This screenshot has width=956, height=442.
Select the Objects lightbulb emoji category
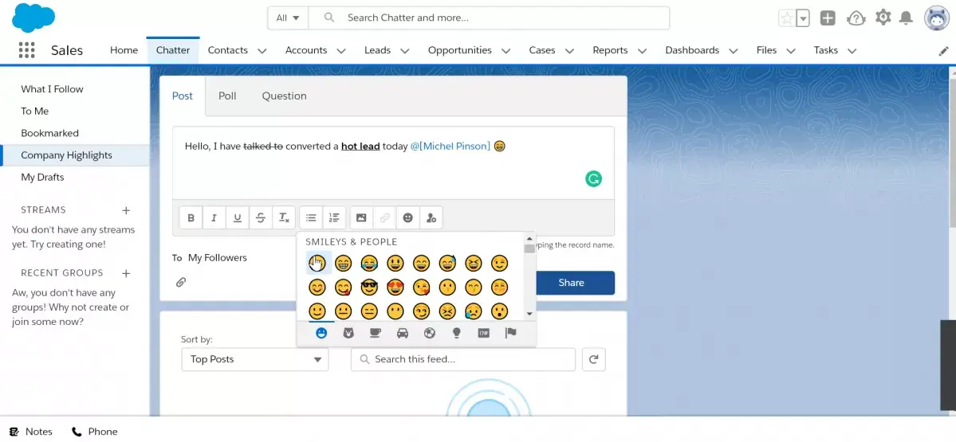tap(456, 333)
